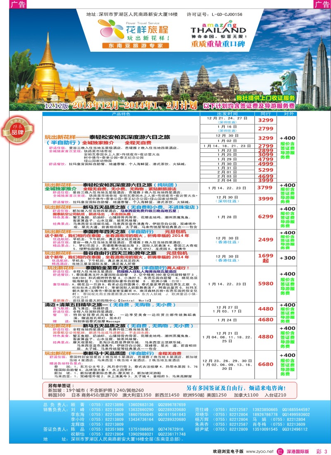
Task: Click the page number 彩 3
Action: 322,451
